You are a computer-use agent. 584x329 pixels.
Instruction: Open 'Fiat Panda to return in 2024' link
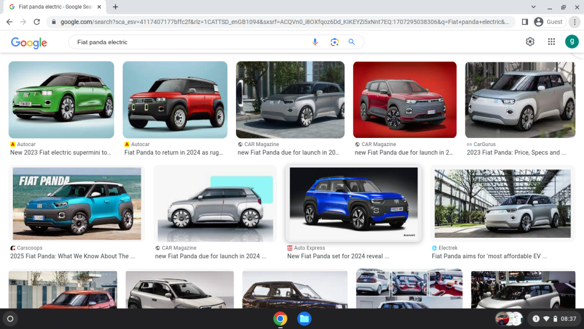coord(173,153)
